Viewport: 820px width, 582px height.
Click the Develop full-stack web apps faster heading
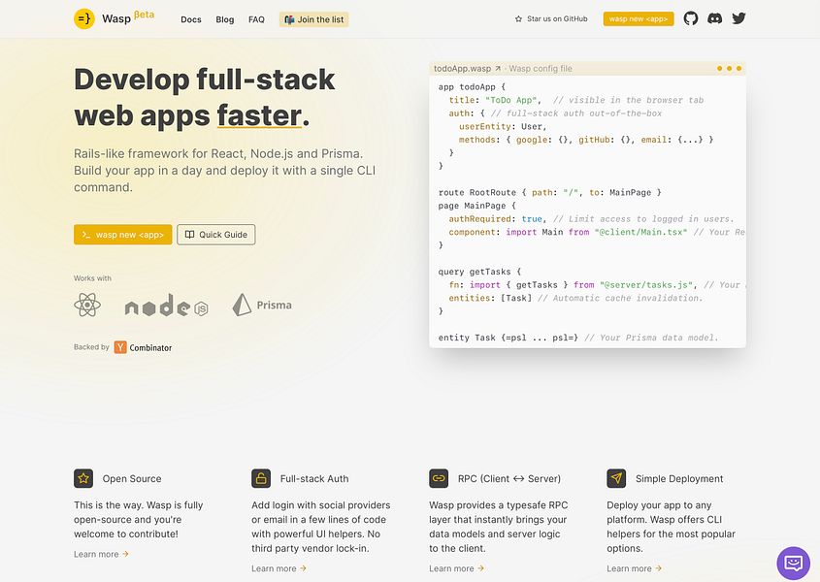tap(205, 97)
